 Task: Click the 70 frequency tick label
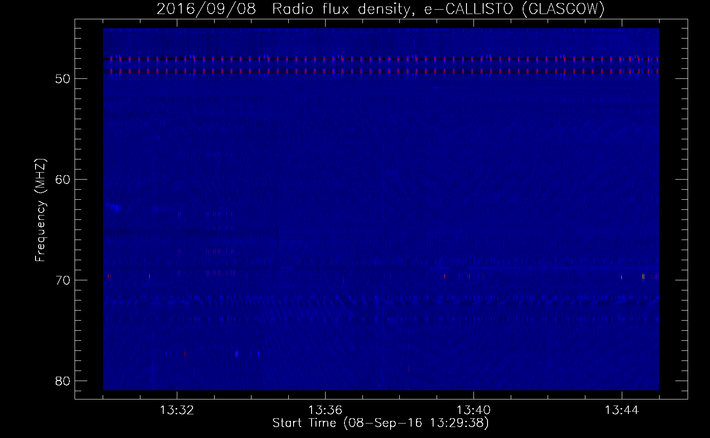pyautogui.click(x=63, y=280)
